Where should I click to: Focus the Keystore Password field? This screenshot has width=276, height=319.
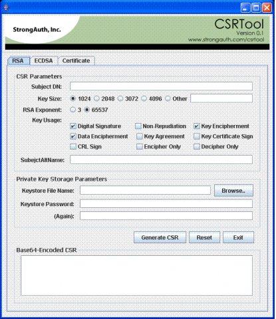166,204
